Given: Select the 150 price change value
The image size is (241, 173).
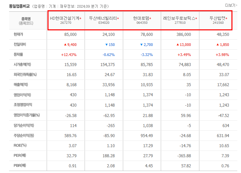Looking at the screenshot, I should tap(111, 45).
